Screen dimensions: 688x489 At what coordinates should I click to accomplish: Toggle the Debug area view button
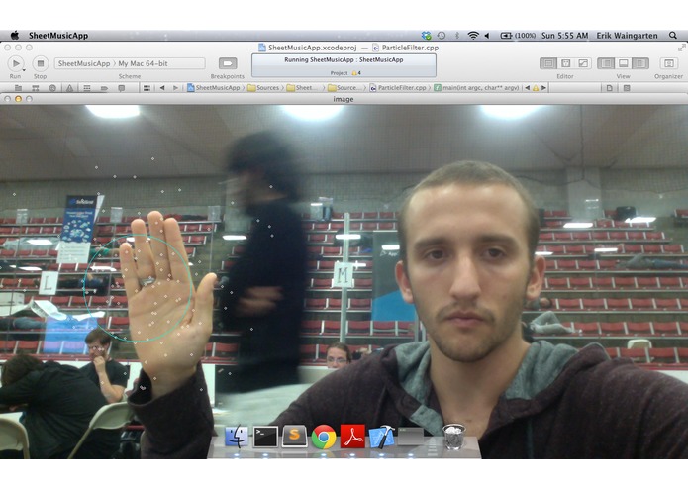click(623, 63)
